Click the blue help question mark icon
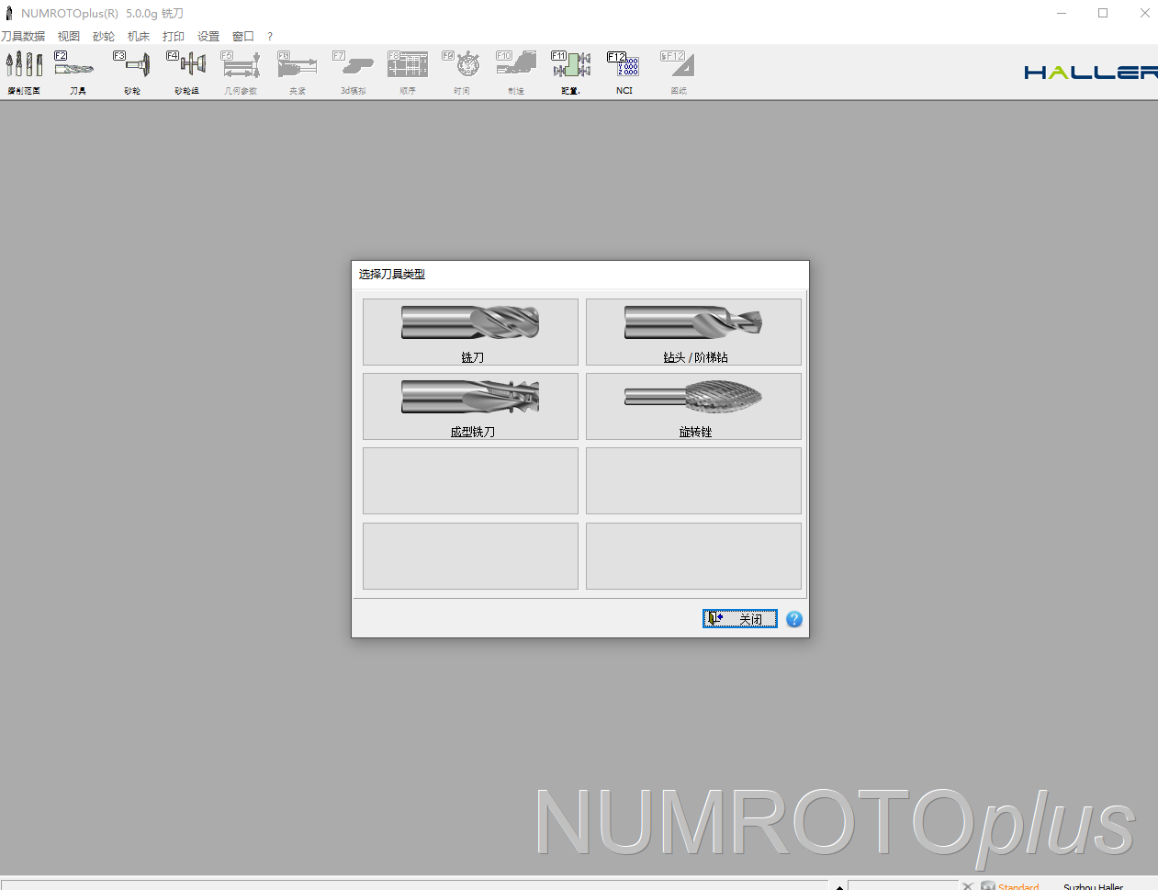The width and height of the screenshot is (1158, 890). tap(794, 619)
